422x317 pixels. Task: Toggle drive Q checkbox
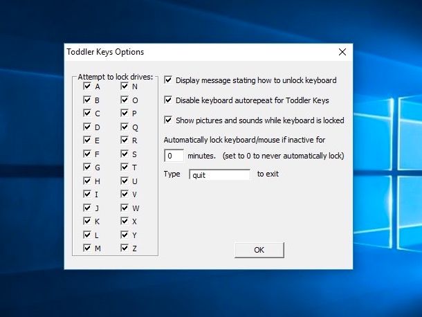pyautogui.click(x=125, y=127)
